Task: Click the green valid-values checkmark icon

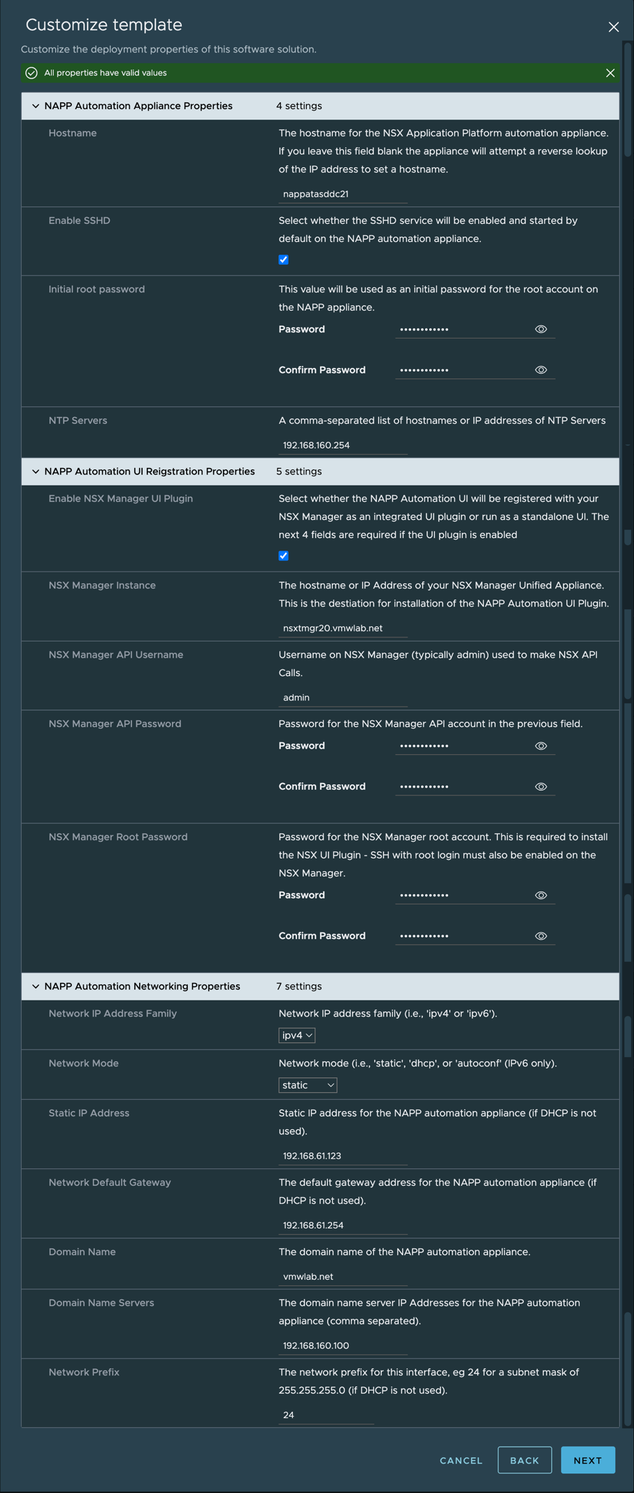Action: click(31, 73)
